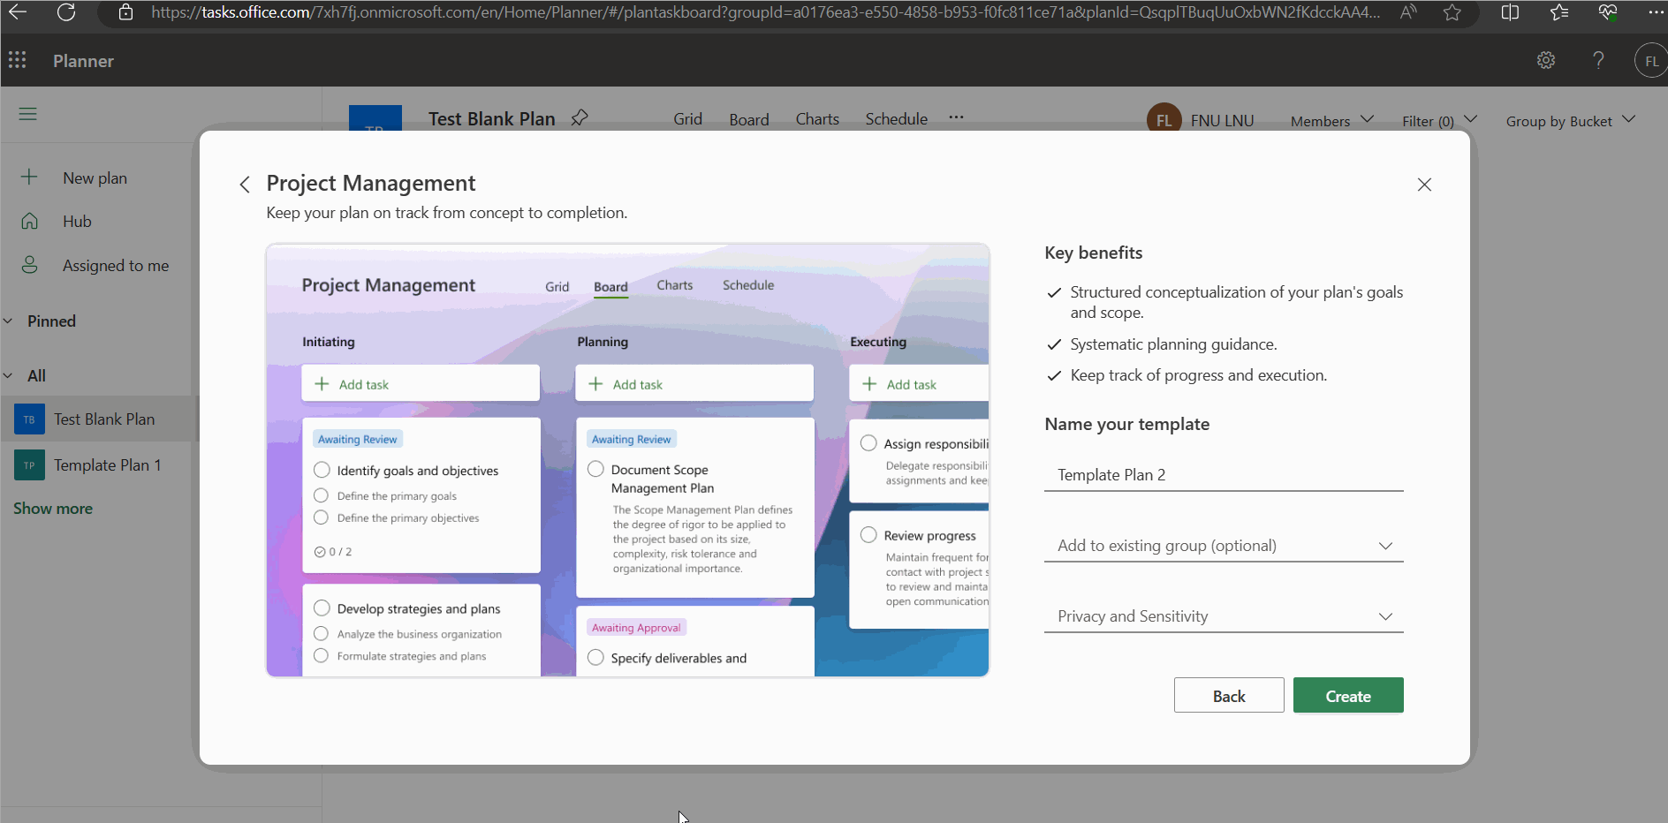Screen dimensions: 1668x823
Task: Click the Planner app title
Action: (x=83, y=61)
